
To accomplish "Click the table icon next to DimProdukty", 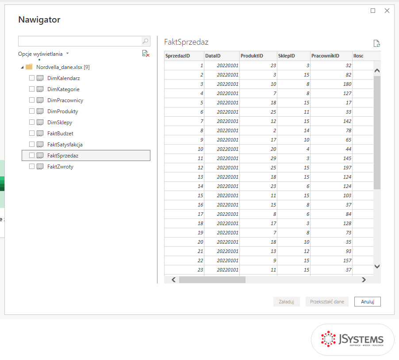I will point(40,111).
